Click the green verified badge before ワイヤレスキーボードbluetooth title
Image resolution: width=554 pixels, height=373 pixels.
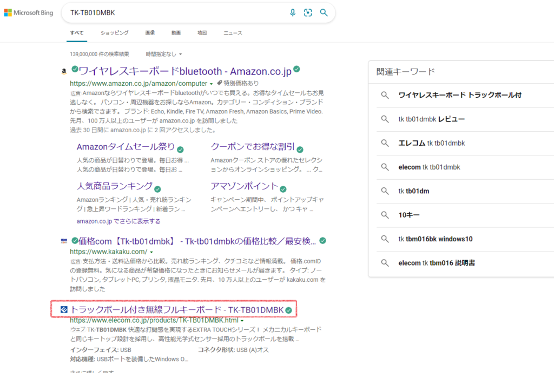(x=75, y=69)
